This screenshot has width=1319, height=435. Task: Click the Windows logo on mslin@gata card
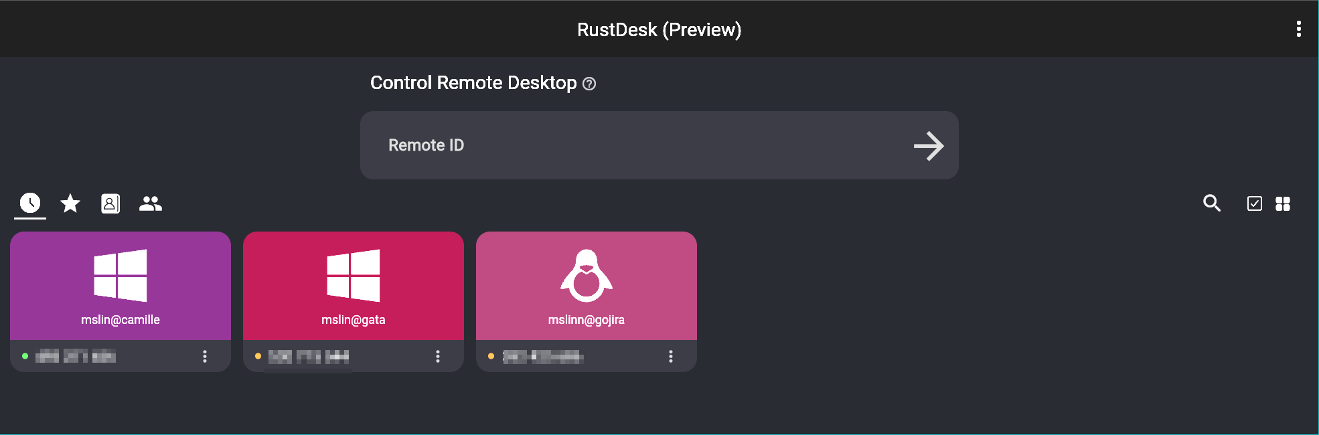coord(354,276)
